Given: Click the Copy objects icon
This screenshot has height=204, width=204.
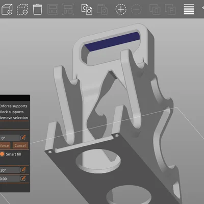Looking at the screenshot, I should (87, 9).
